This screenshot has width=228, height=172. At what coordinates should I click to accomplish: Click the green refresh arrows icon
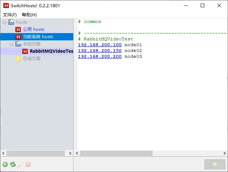click(13, 164)
